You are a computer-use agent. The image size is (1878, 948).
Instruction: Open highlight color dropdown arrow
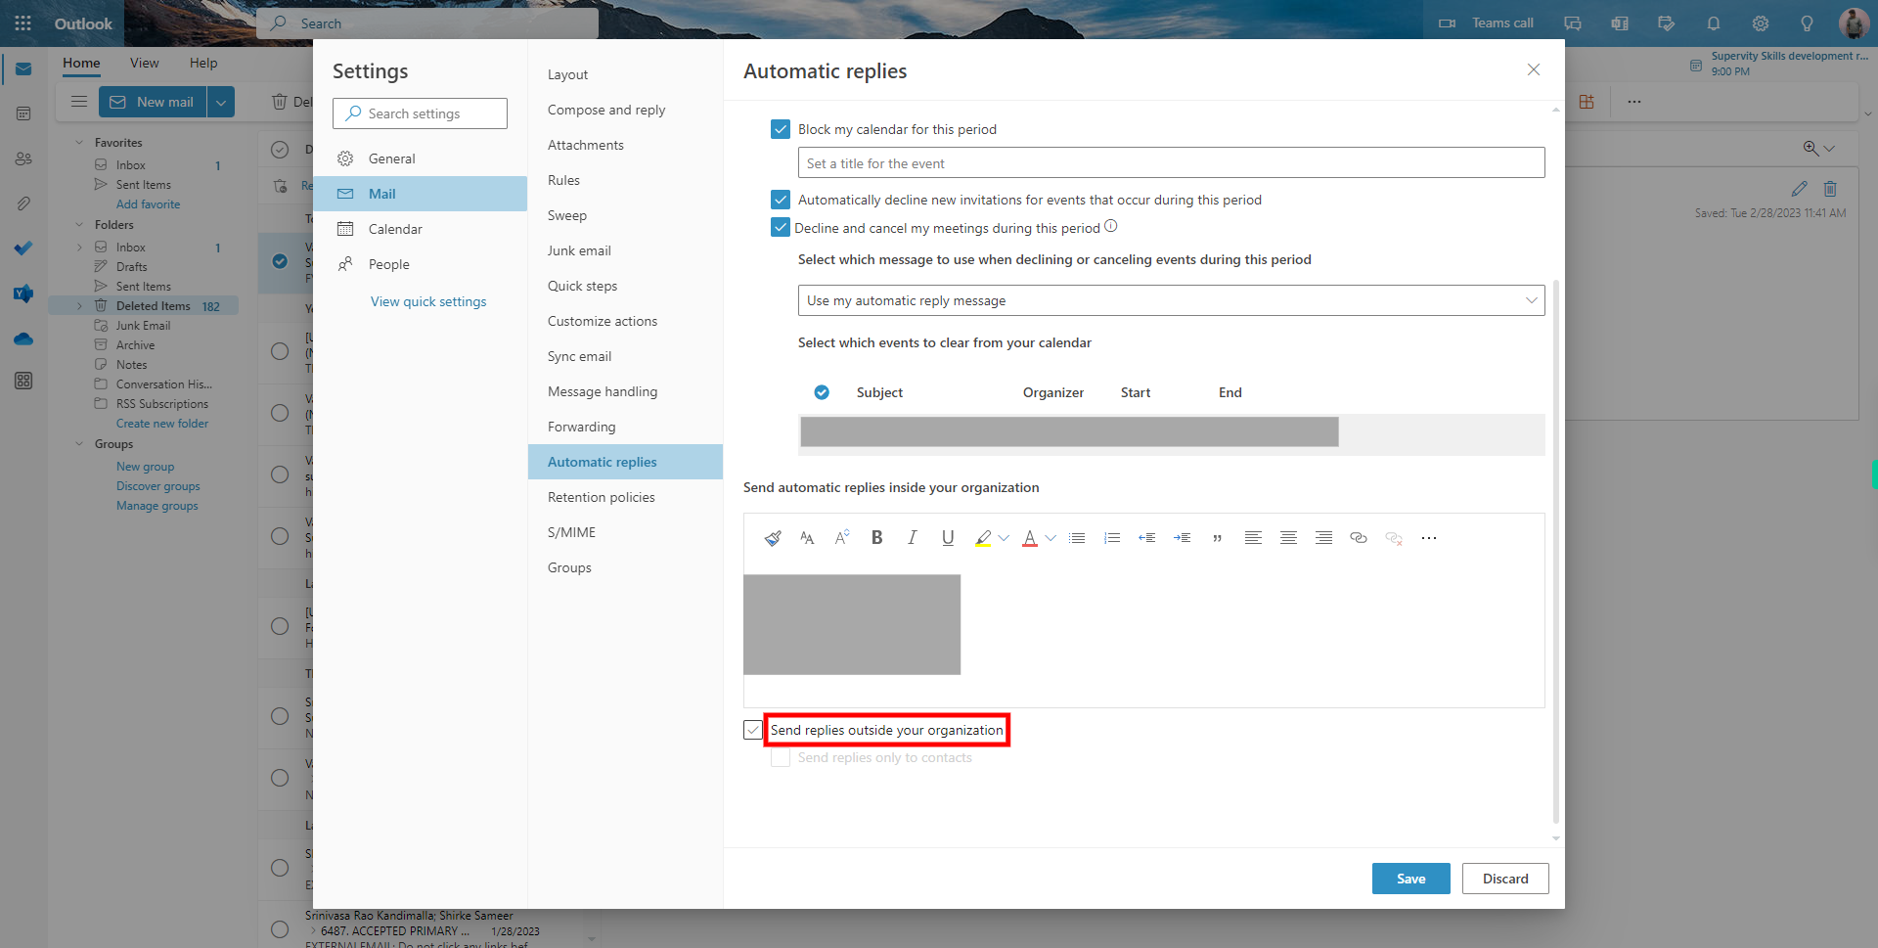point(1004,538)
